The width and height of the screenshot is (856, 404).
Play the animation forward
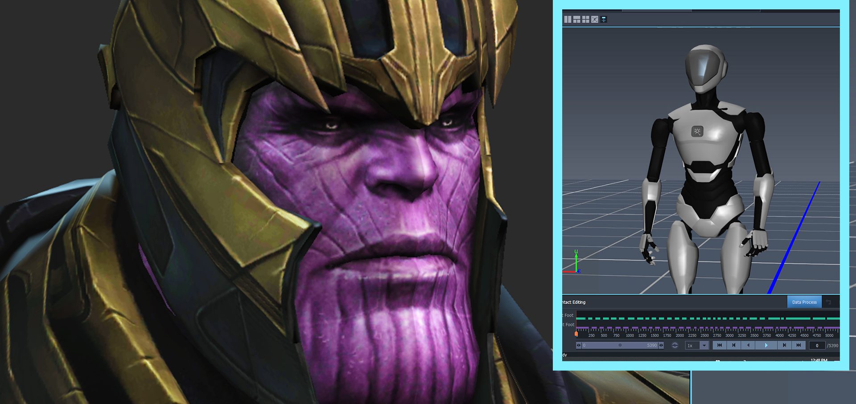(766, 345)
